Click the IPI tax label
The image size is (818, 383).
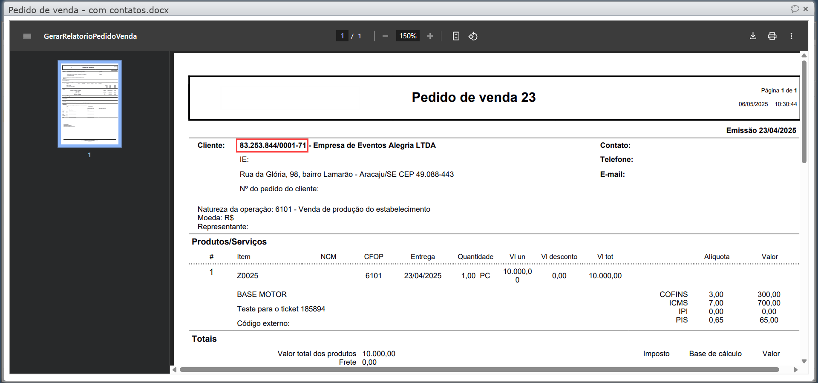(683, 311)
